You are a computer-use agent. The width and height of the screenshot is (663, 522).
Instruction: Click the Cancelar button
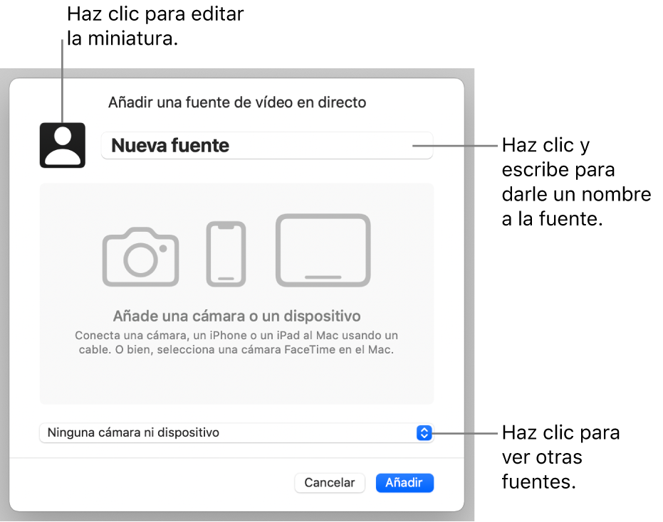point(330,483)
